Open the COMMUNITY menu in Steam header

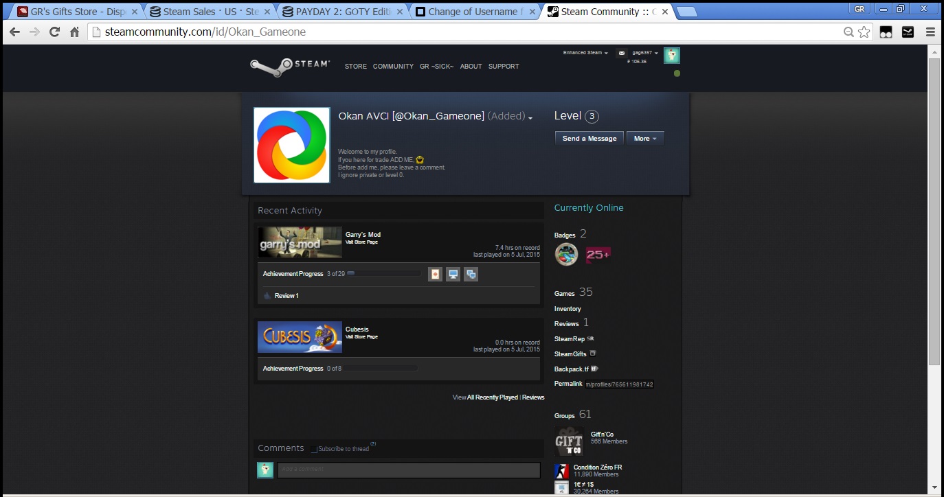tap(393, 67)
